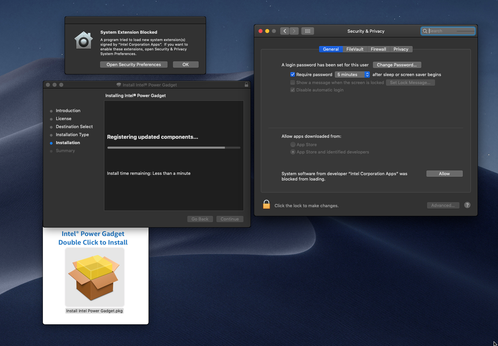Show all preferences grid icon
The image size is (498, 346).
307,31
